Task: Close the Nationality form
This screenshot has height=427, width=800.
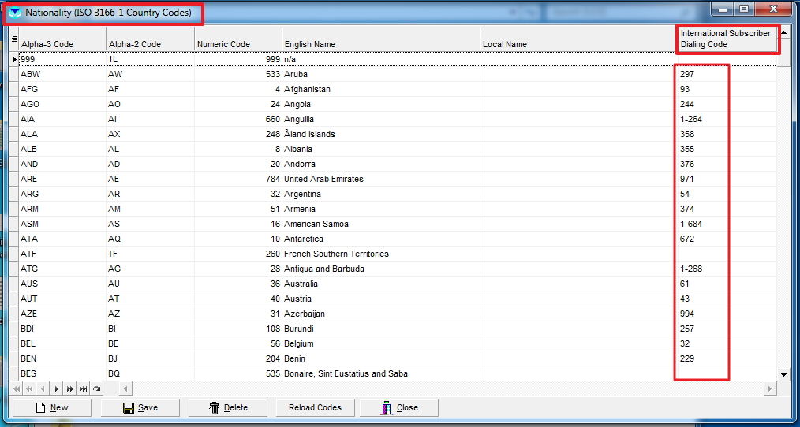Action: tap(399, 407)
